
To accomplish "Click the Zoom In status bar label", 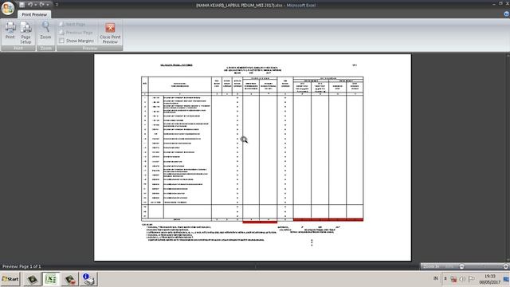I will tap(432, 266).
